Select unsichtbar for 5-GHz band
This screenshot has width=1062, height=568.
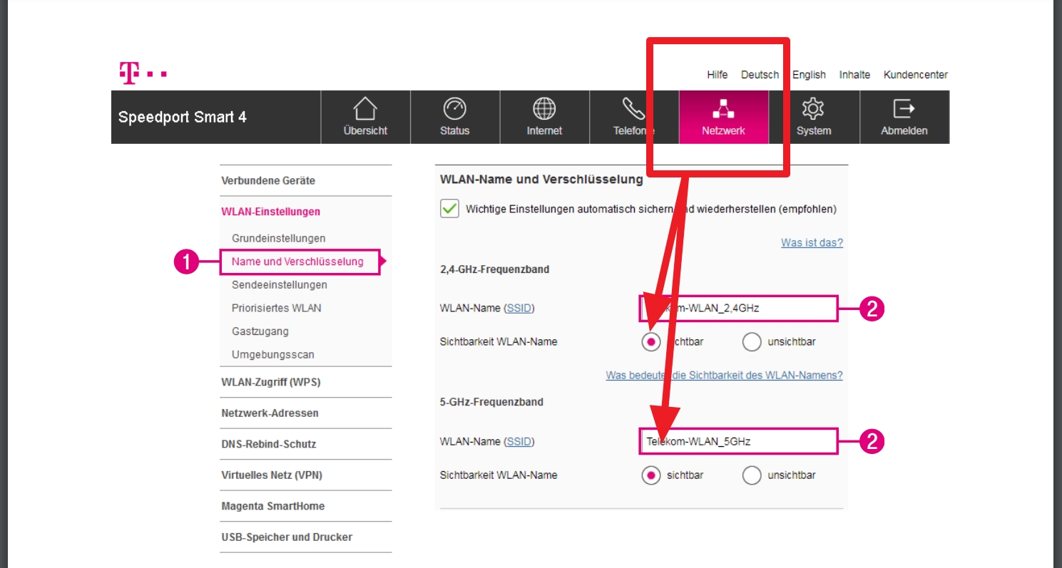point(752,475)
